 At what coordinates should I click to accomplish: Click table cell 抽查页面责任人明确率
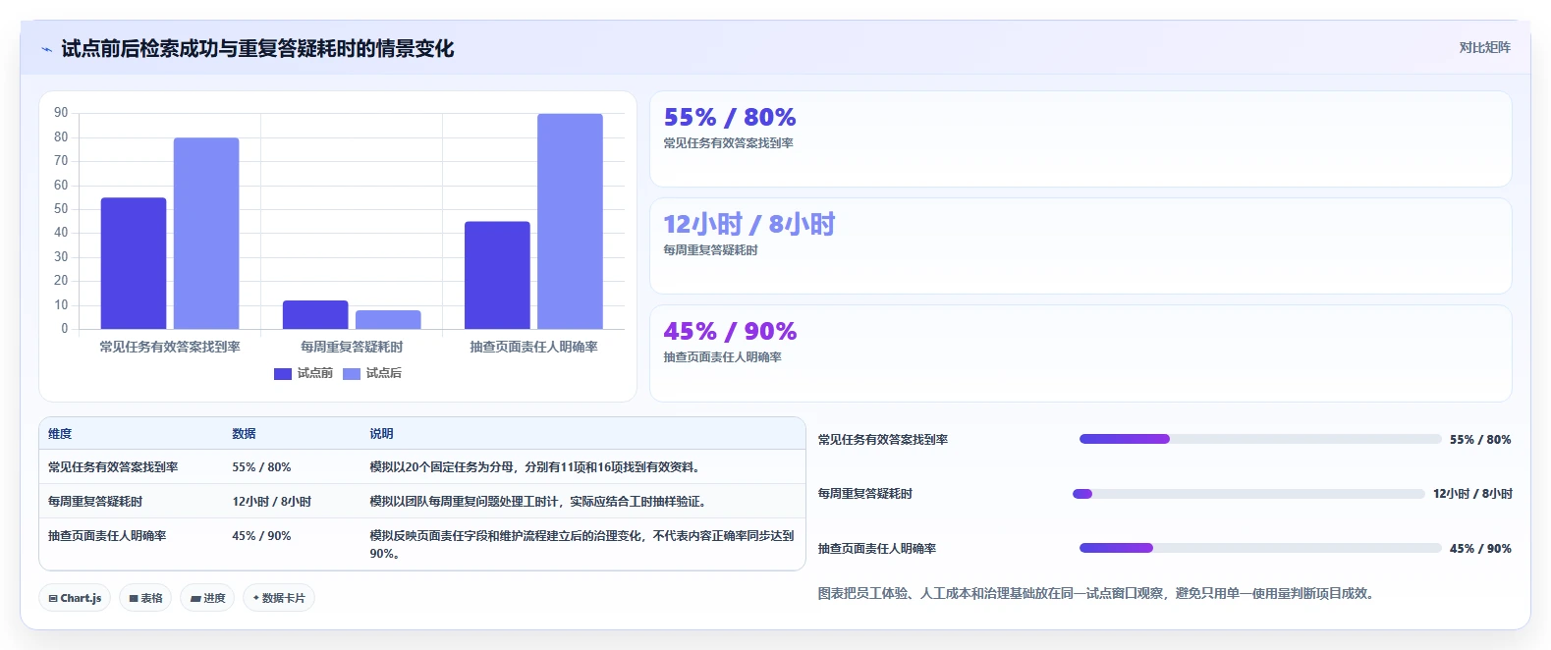[x=107, y=536]
